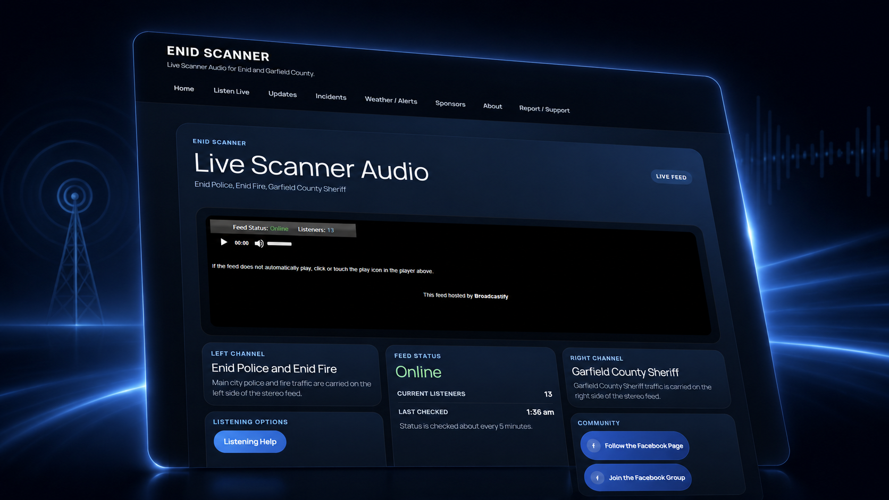Click the Listeners: 13 count in player

point(316,230)
